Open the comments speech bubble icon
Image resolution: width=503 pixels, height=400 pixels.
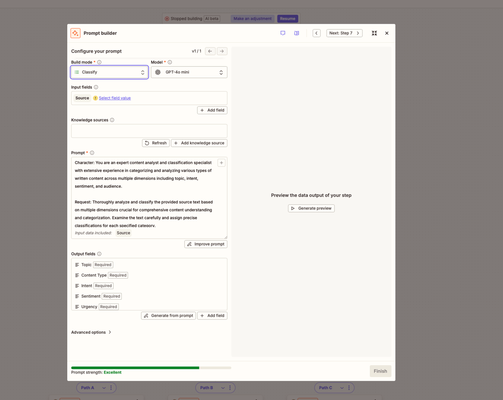[x=282, y=33]
